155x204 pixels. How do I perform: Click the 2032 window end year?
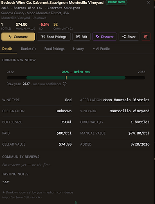[x=142, y=72]
